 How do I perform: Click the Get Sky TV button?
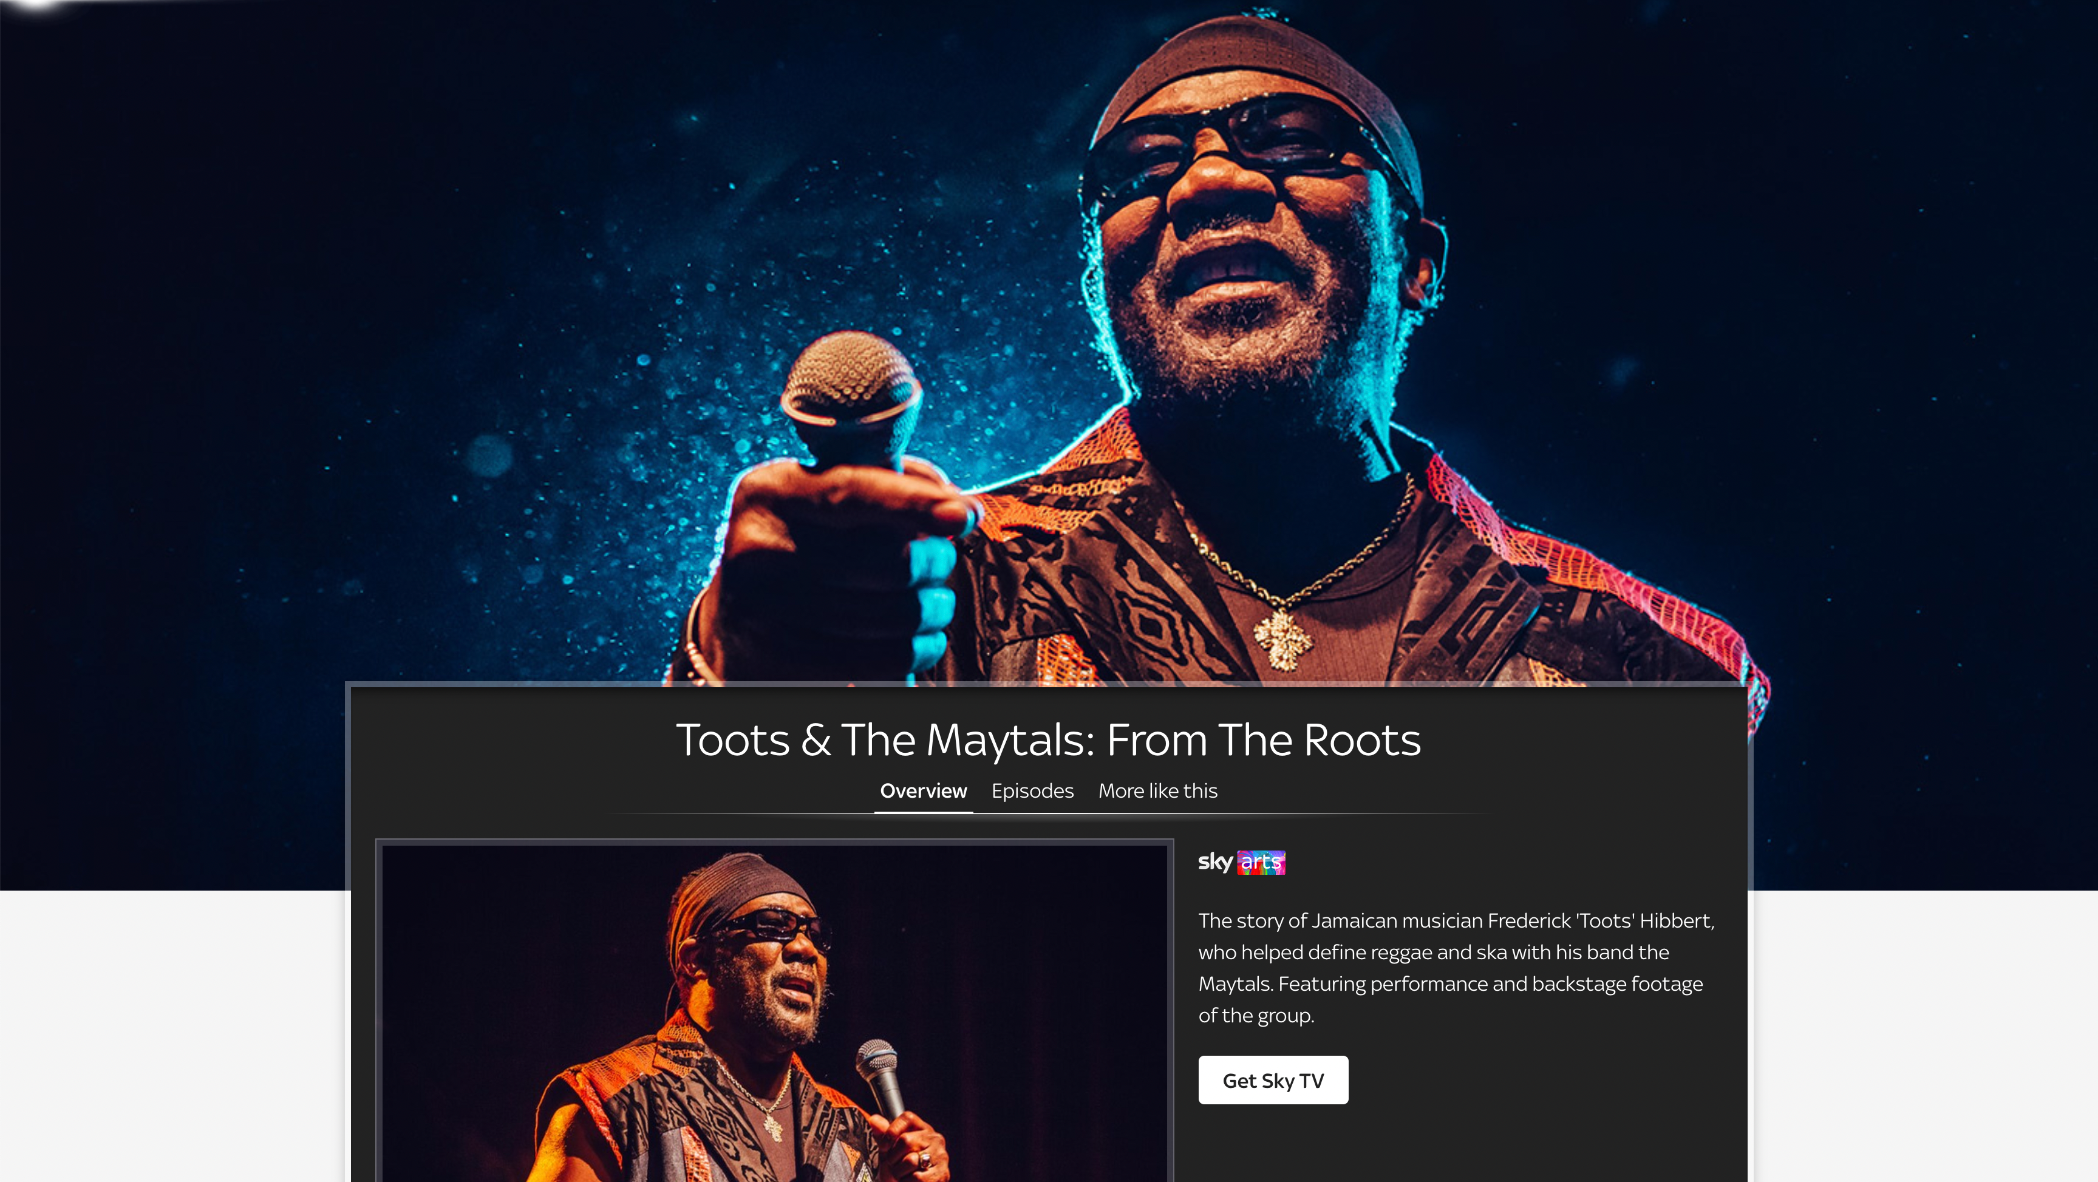1273,1080
